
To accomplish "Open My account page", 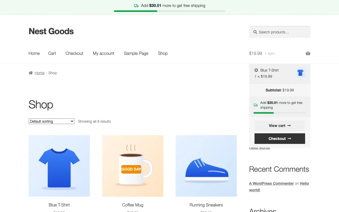I will (x=103, y=53).
